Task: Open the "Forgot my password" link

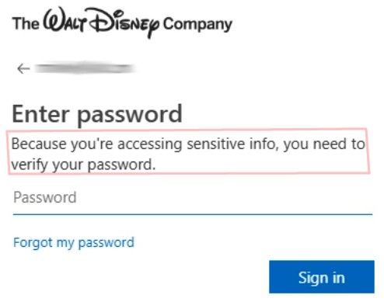Action: (74, 243)
